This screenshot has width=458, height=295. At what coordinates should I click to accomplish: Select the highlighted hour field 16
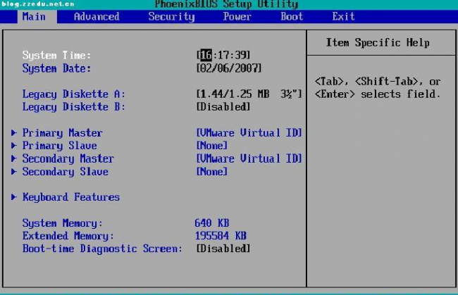click(206, 55)
